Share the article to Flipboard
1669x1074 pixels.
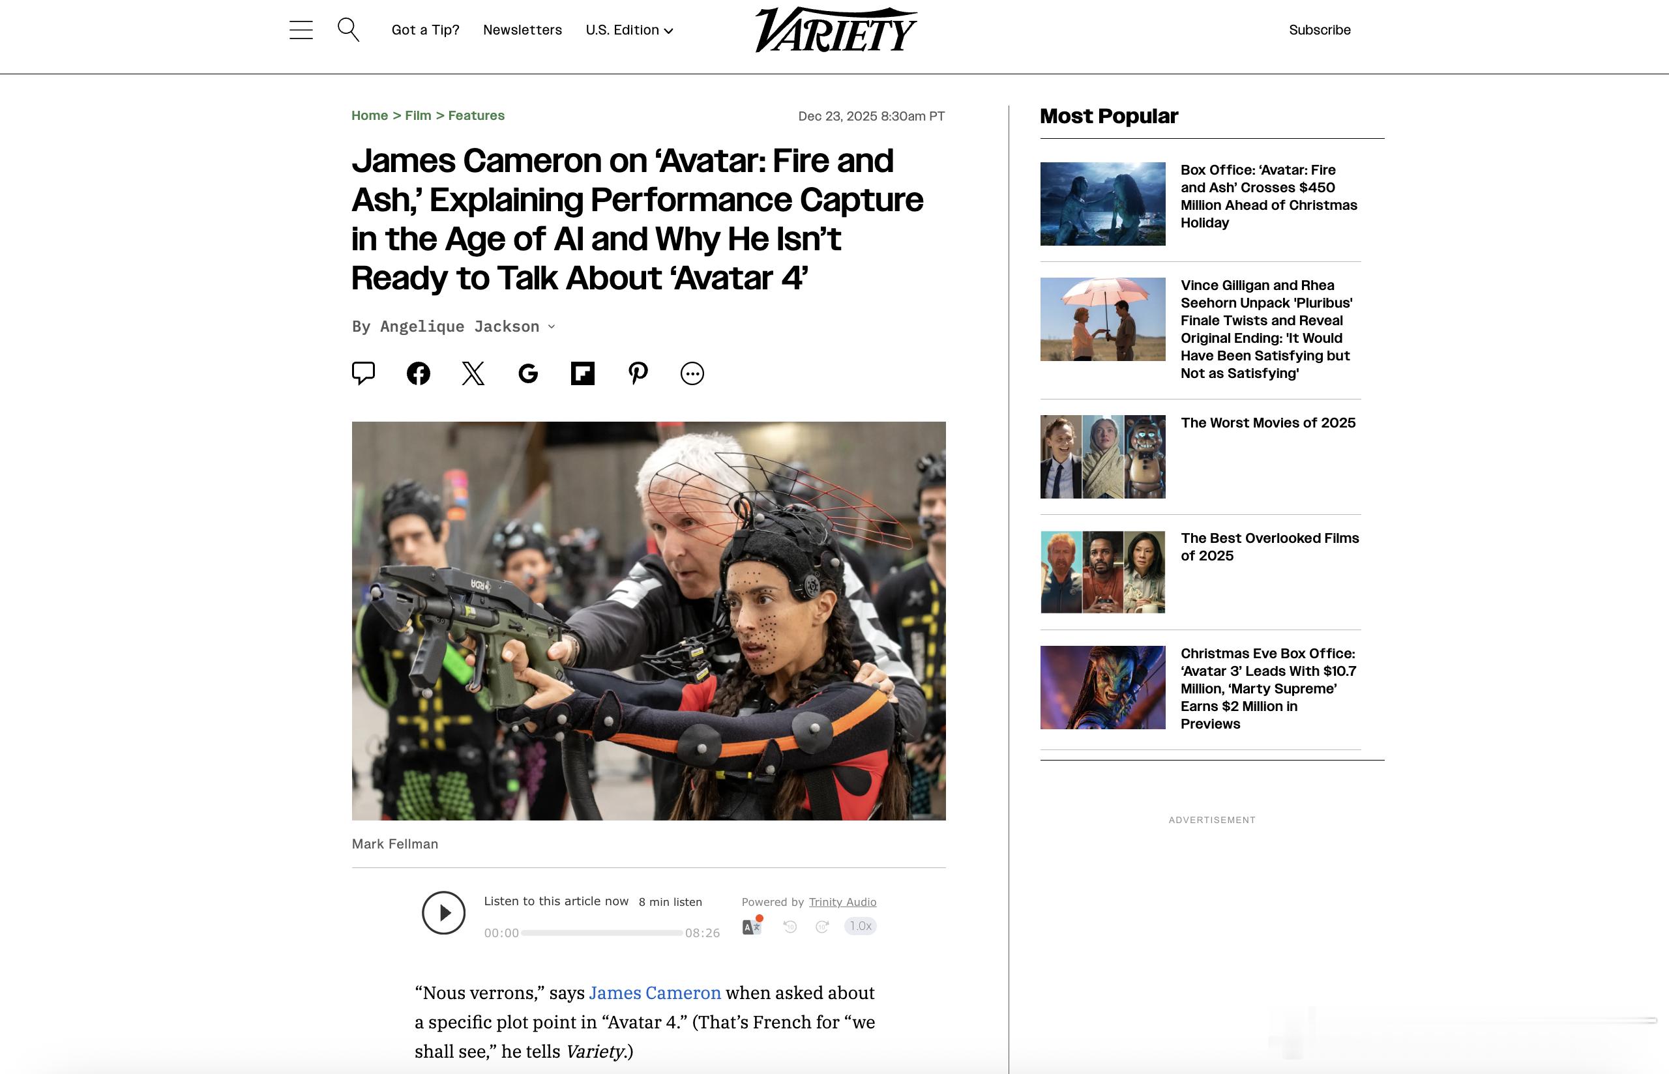point(582,373)
